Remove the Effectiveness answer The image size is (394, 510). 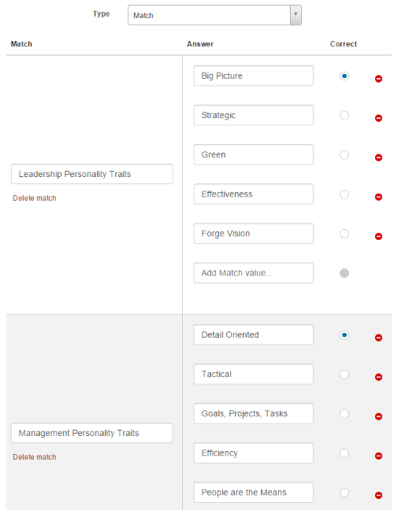378,197
